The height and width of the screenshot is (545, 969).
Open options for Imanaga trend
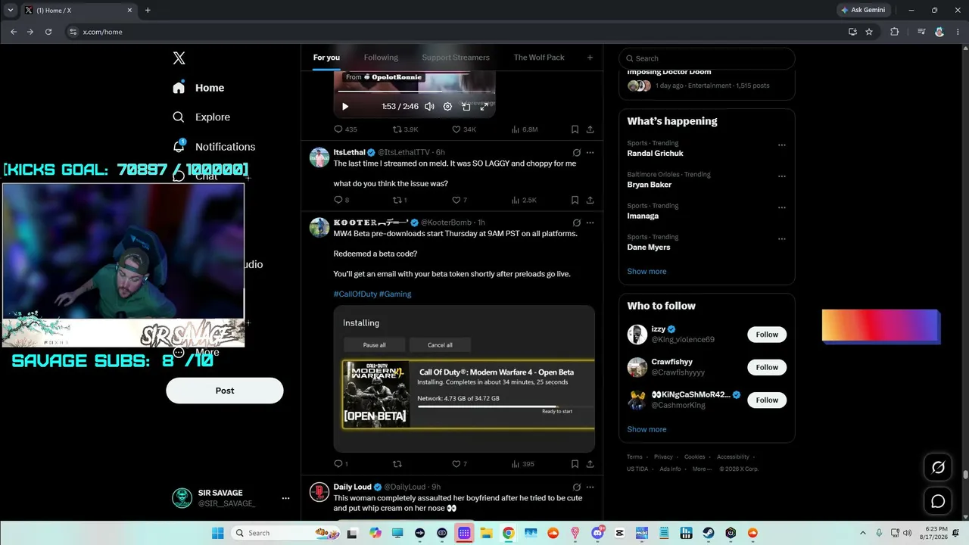coord(782,207)
